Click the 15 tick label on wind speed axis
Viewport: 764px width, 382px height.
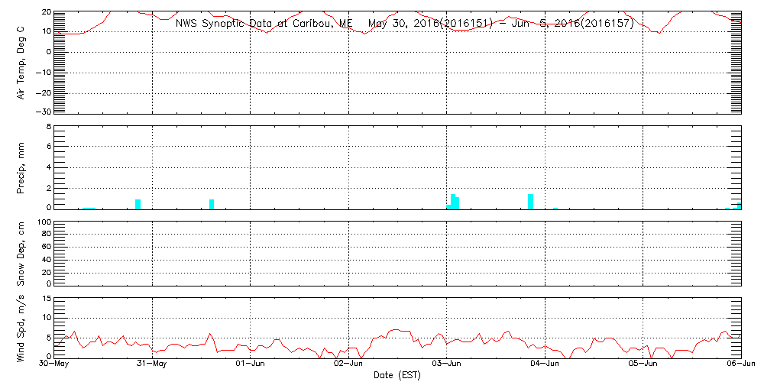coord(46,297)
